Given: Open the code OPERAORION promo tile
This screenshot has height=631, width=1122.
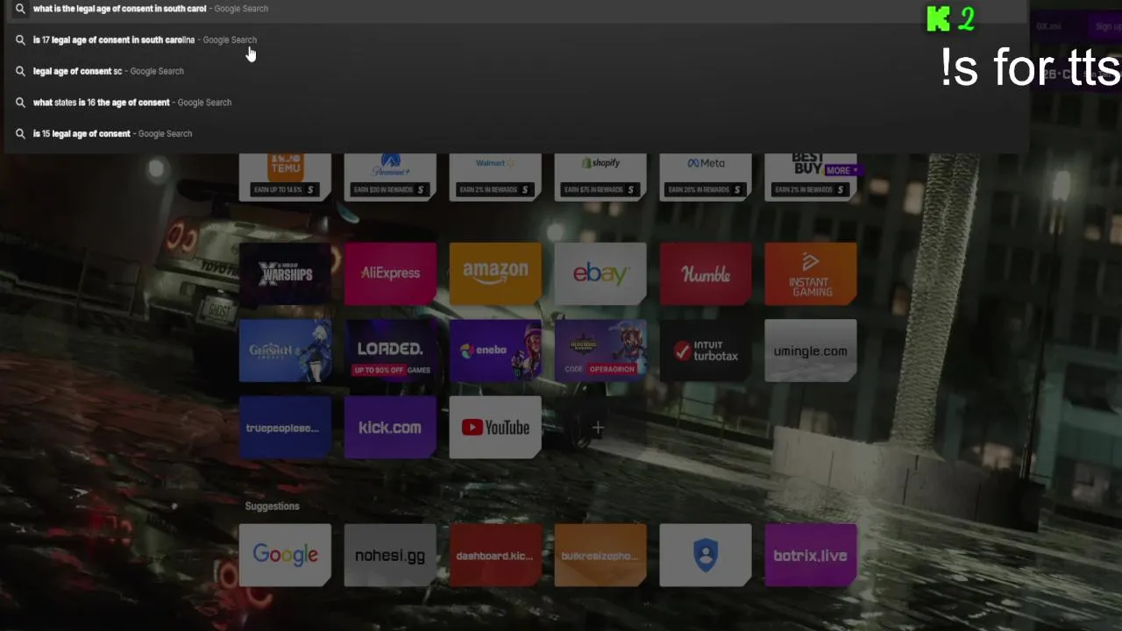Looking at the screenshot, I should (600, 351).
